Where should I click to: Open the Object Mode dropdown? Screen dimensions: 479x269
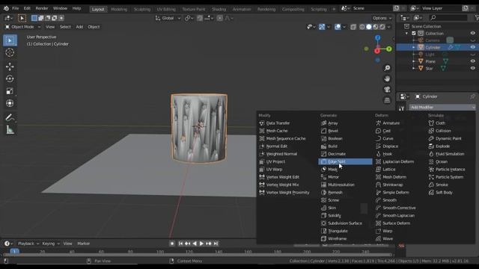tap(22, 27)
